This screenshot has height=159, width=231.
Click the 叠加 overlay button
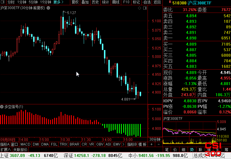click(x=85, y=2)
